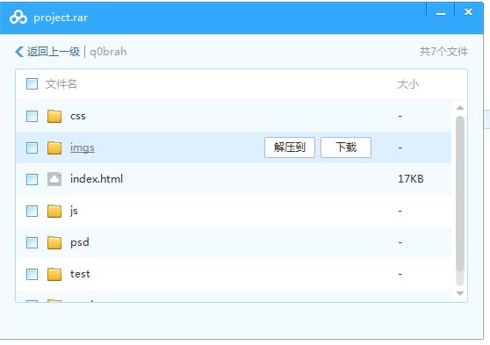The image size is (490, 345).
Task: Click the psd folder icon
Action: point(54,242)
